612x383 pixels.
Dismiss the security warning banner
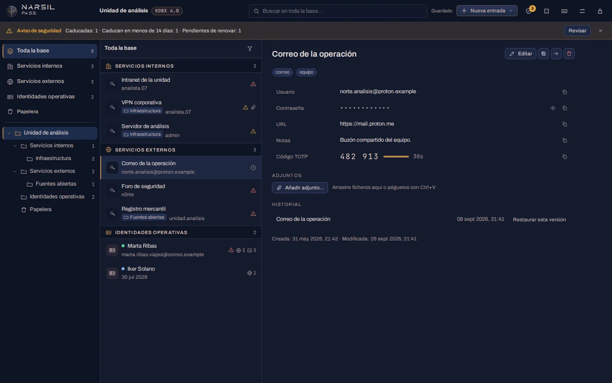pyautogui.click(x=601, y=31)
